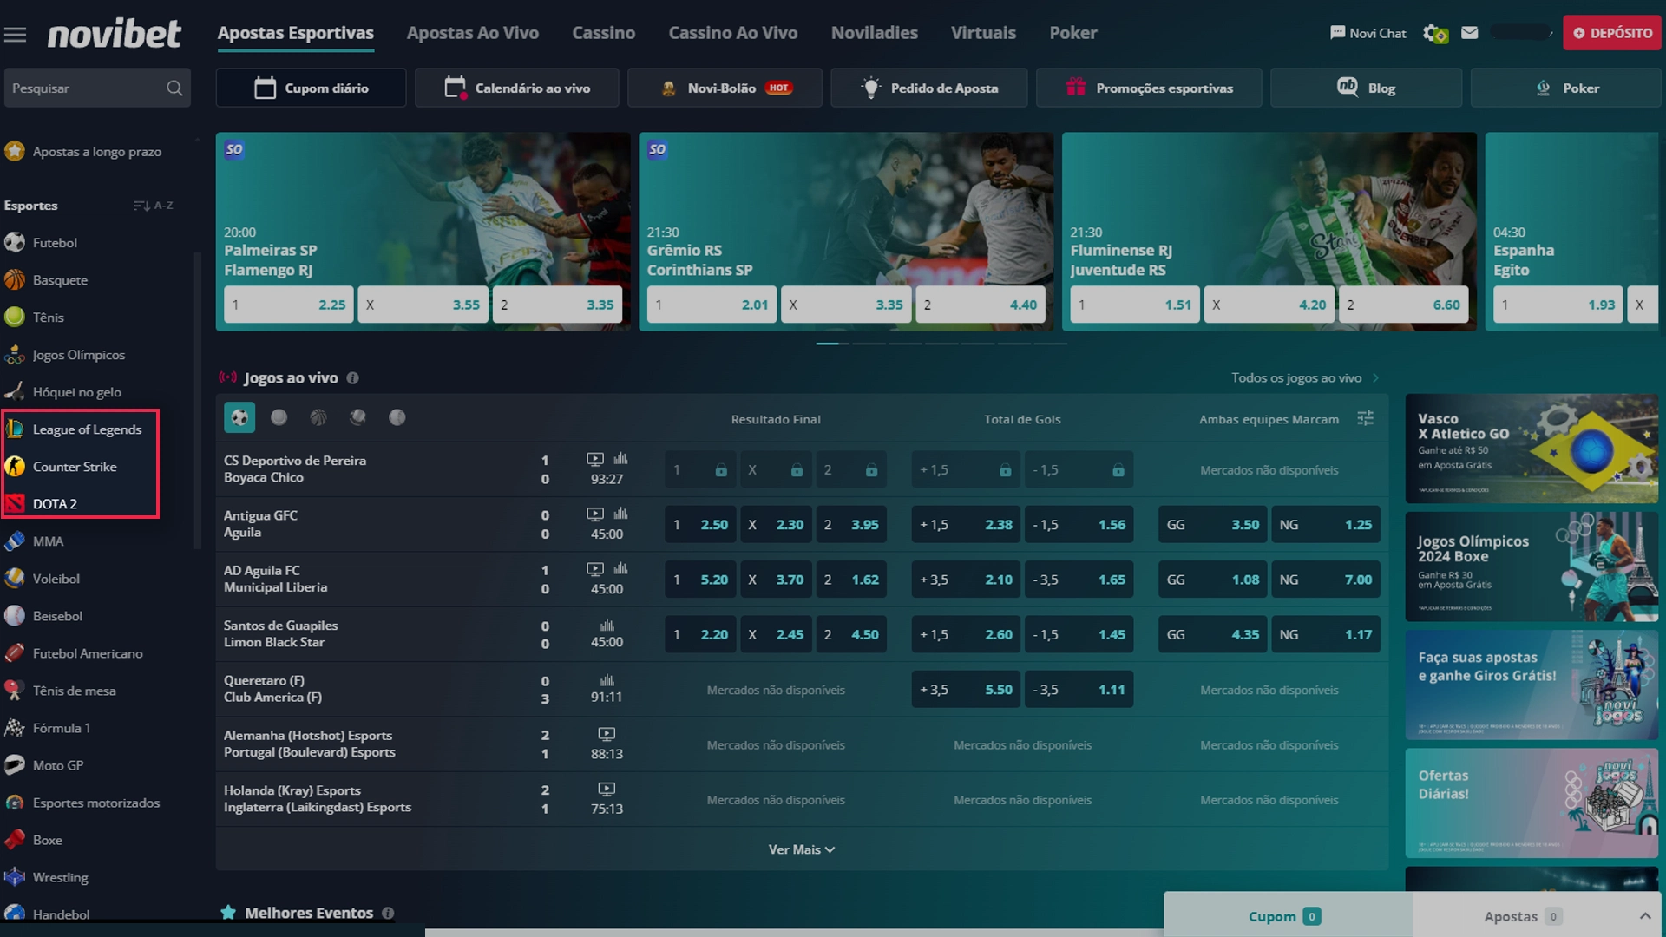Click info icon next to Jogos ao vivo
Image resolution: width=1666 pixels, height=937 pixels.
[x=352, y=378]
